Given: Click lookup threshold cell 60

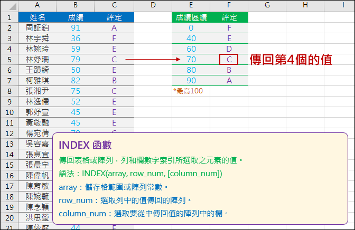Looking at the screenshot, I should pyautogui.click(x=191, y=49).
